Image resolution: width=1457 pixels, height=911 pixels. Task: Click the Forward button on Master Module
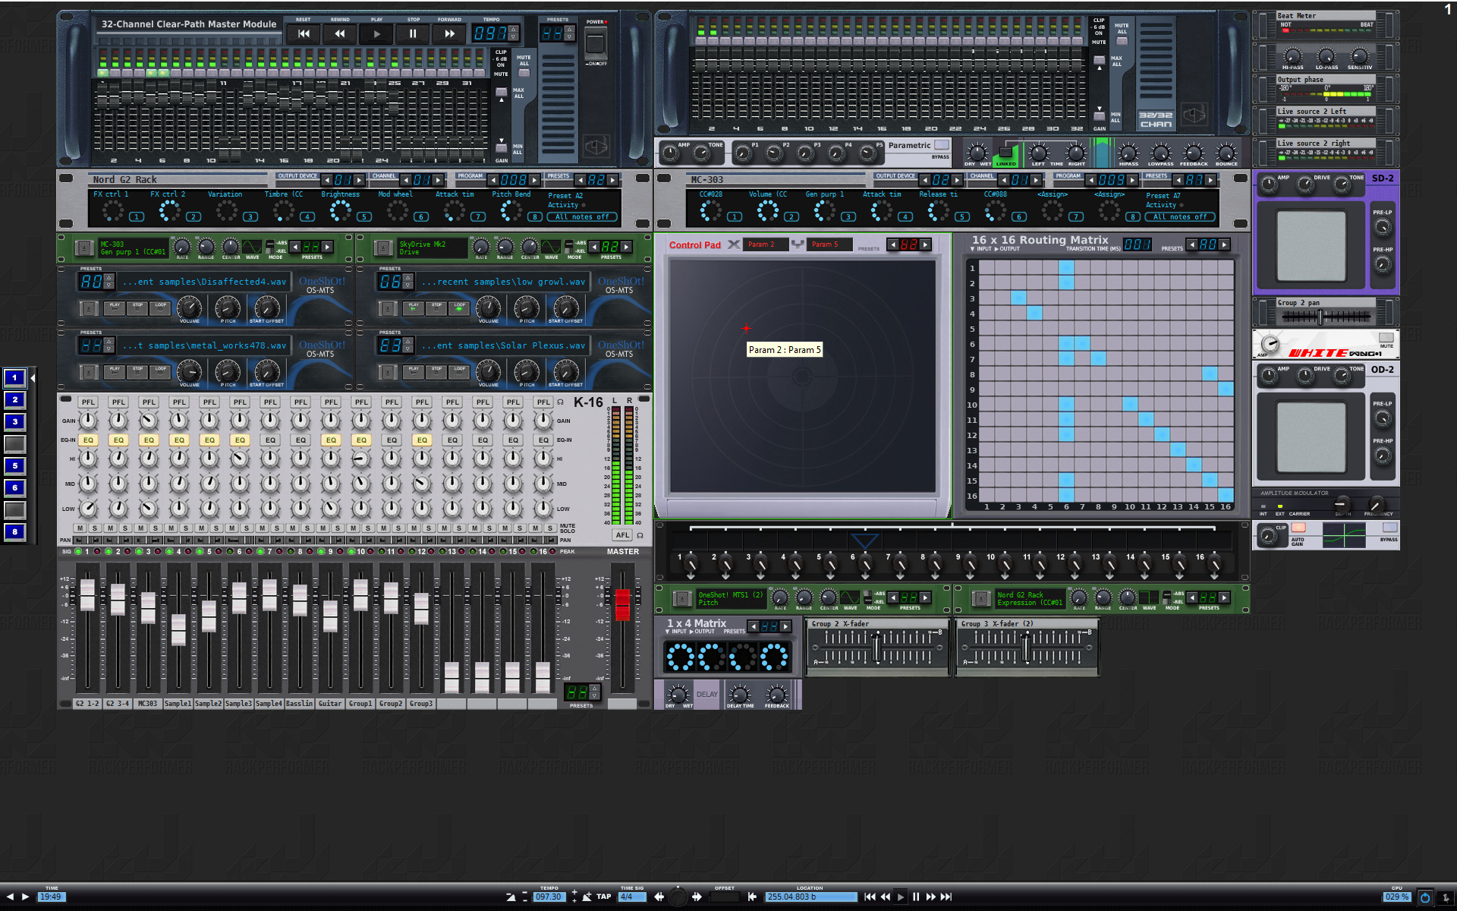[x=449, y=34]
